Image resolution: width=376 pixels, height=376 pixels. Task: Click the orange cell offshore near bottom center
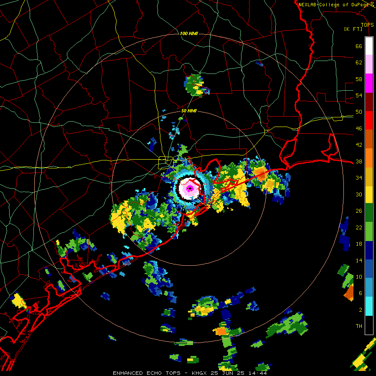(x=221, y=331)
